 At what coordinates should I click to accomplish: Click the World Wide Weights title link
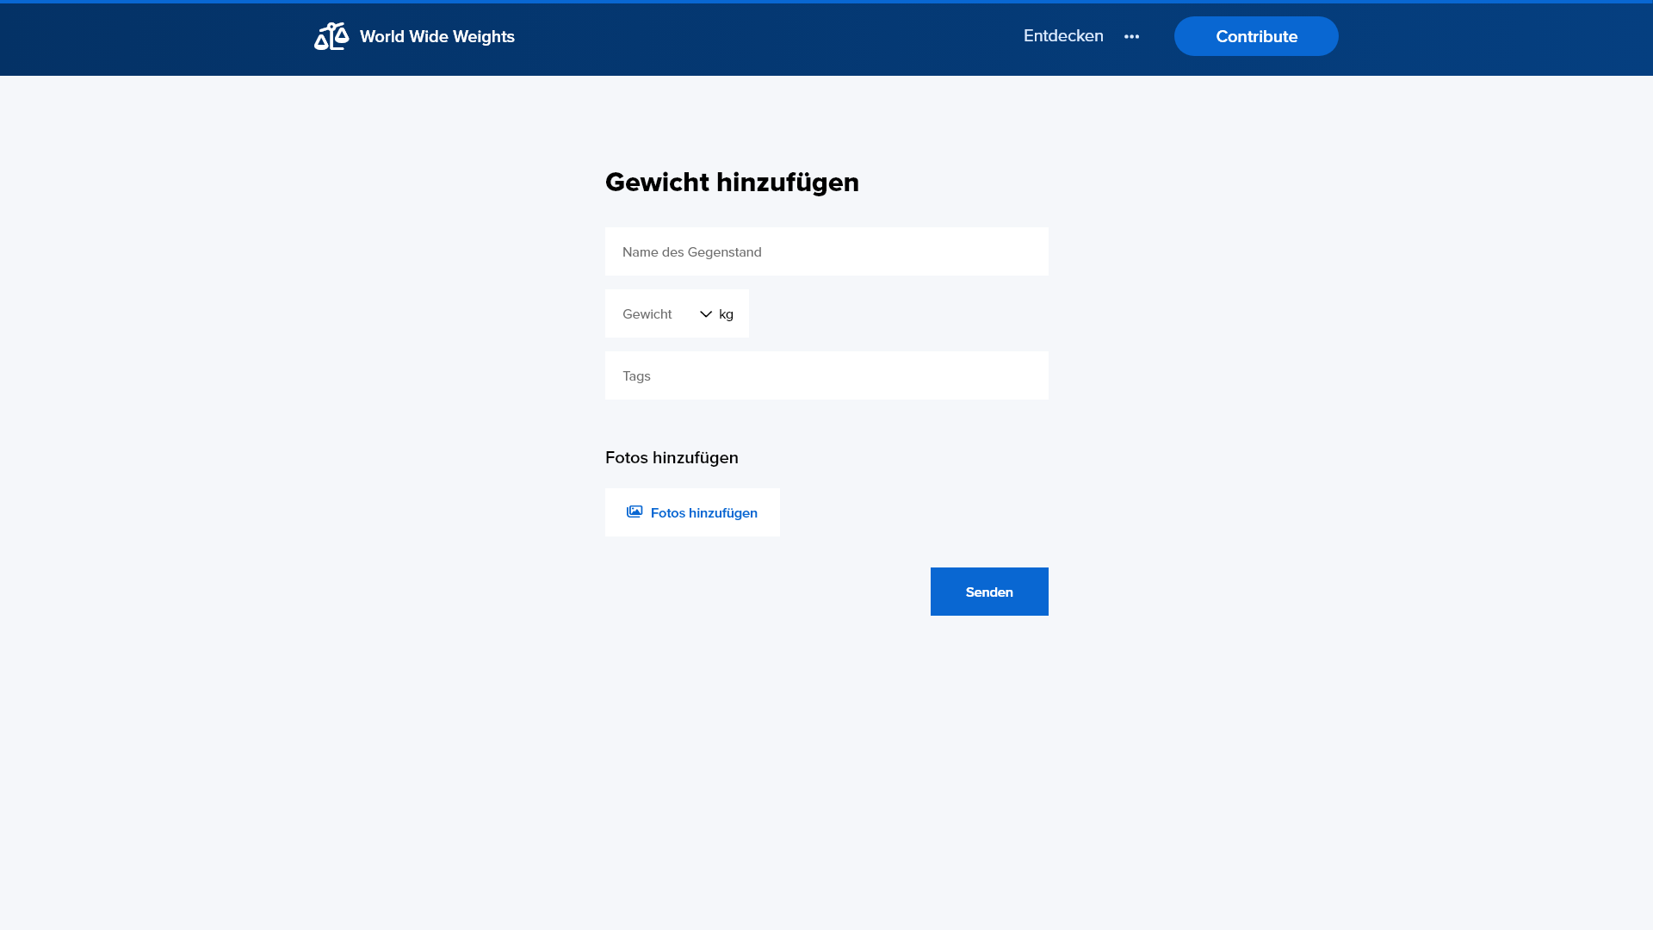pyautogui.click(x=436, y=36)
